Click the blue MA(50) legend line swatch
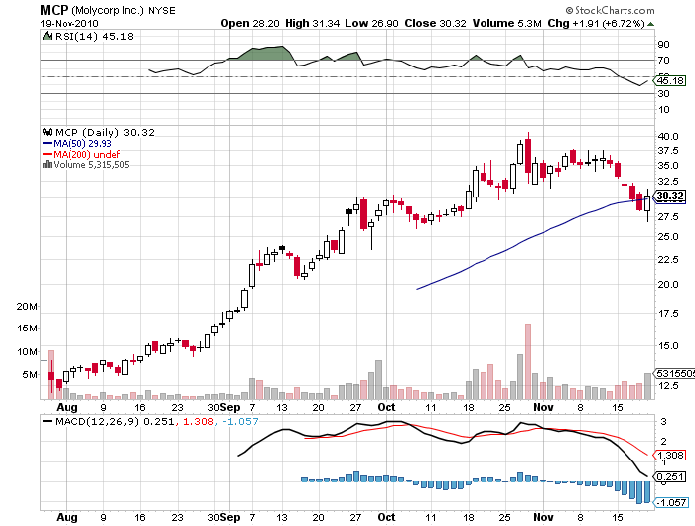695x526 pixels. pos(47,143)
